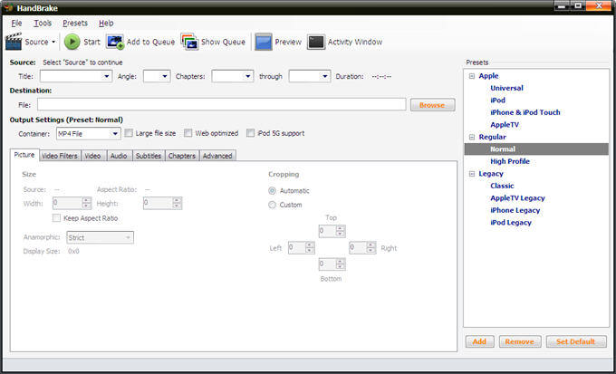This screenshot has width=616, height=374.
Task: Select the iPod Legacy preset
Action: (x=510, y=223)
